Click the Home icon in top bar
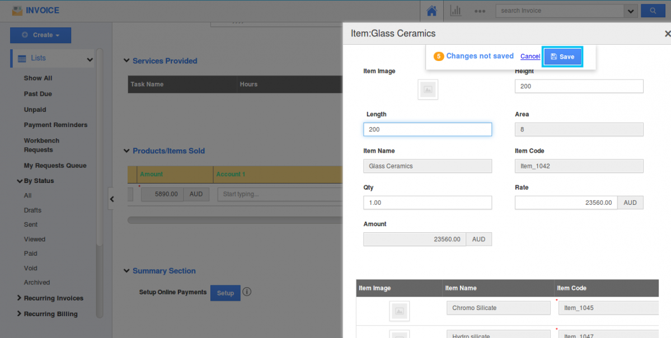 (x=431, y=11)
